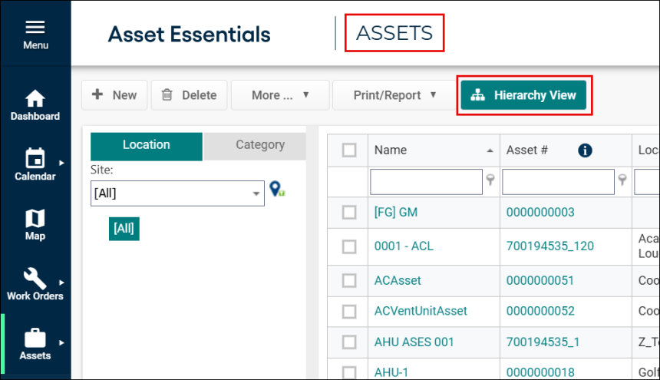
Task: Click the Asset # column filter icon
Action: [x=622, y=180]
